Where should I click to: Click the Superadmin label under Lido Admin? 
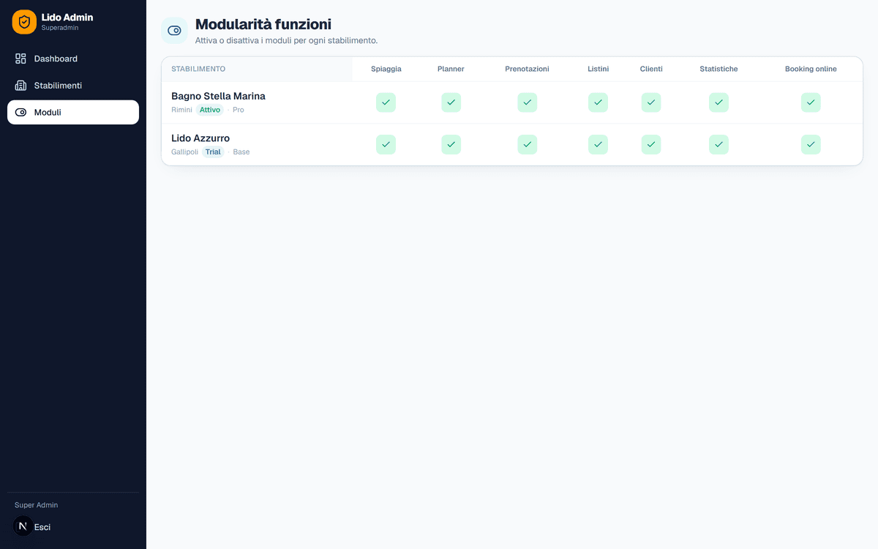[60, 28]
